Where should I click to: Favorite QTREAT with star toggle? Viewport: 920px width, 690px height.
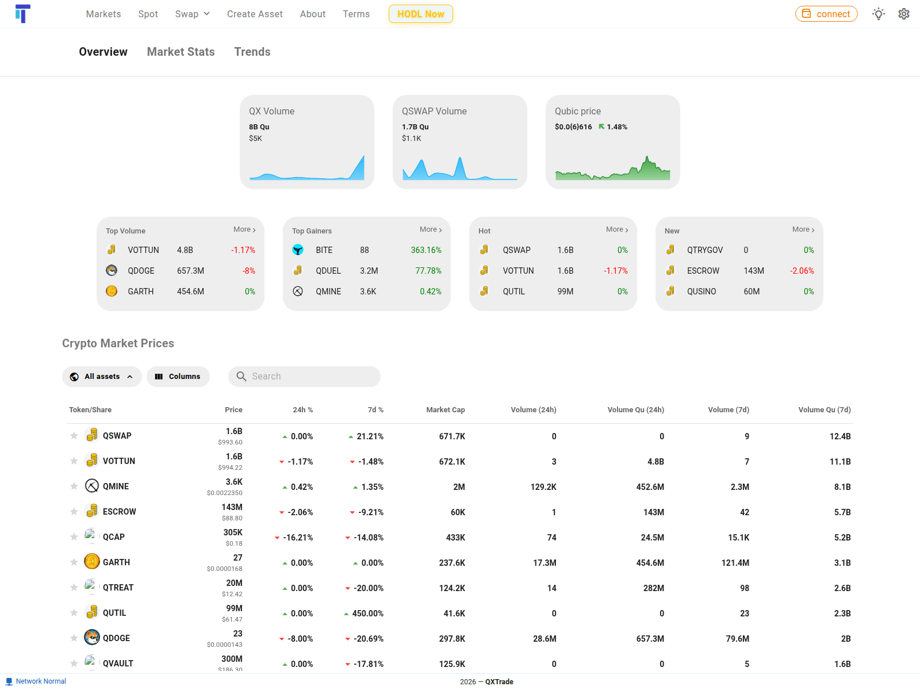point(74,587)
